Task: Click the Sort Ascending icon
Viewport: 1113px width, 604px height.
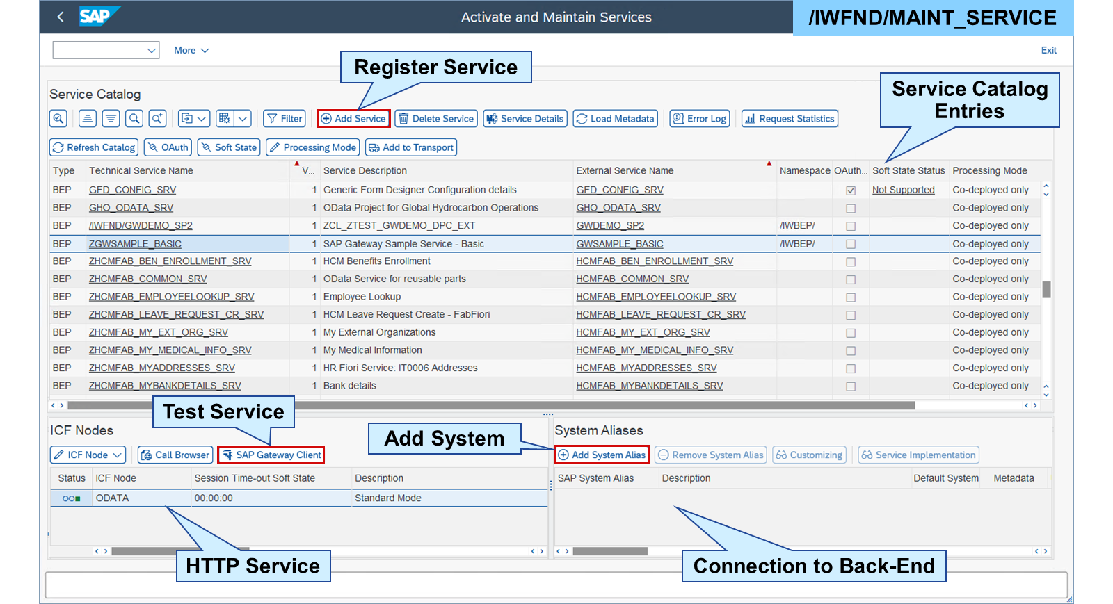Action: 88,119
